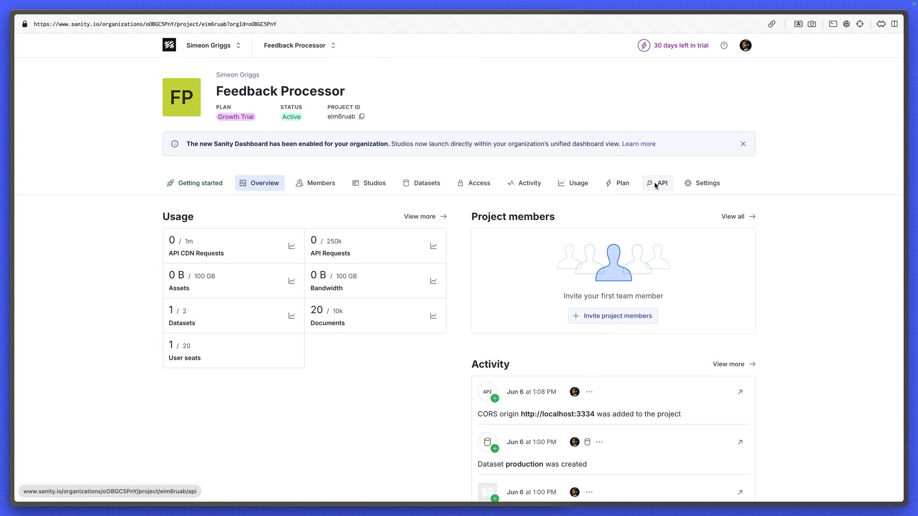This screenshot has width=918, height=516.
Task: Go to the Activity tab
Action: point(524,183)
